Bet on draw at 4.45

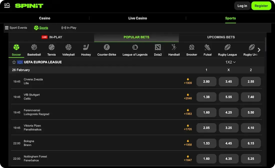(228, 143)
